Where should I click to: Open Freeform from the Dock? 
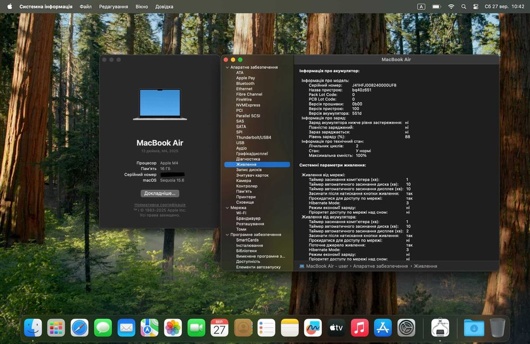click(313, 328)
